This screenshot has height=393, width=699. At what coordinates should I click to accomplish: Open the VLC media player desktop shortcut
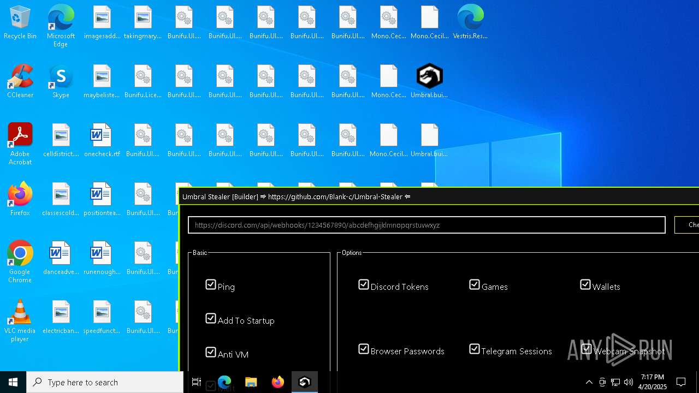(x=20, y=321)
